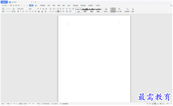Click the pen icon in status bar
Screen dimensions: 173x106
153,104
